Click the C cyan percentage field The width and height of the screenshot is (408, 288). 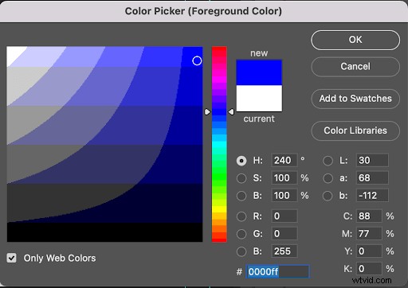point(369,216)
